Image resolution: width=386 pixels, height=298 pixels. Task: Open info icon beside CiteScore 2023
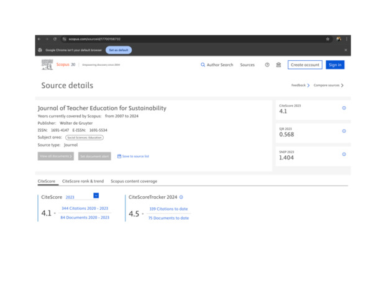pos(344,108)
